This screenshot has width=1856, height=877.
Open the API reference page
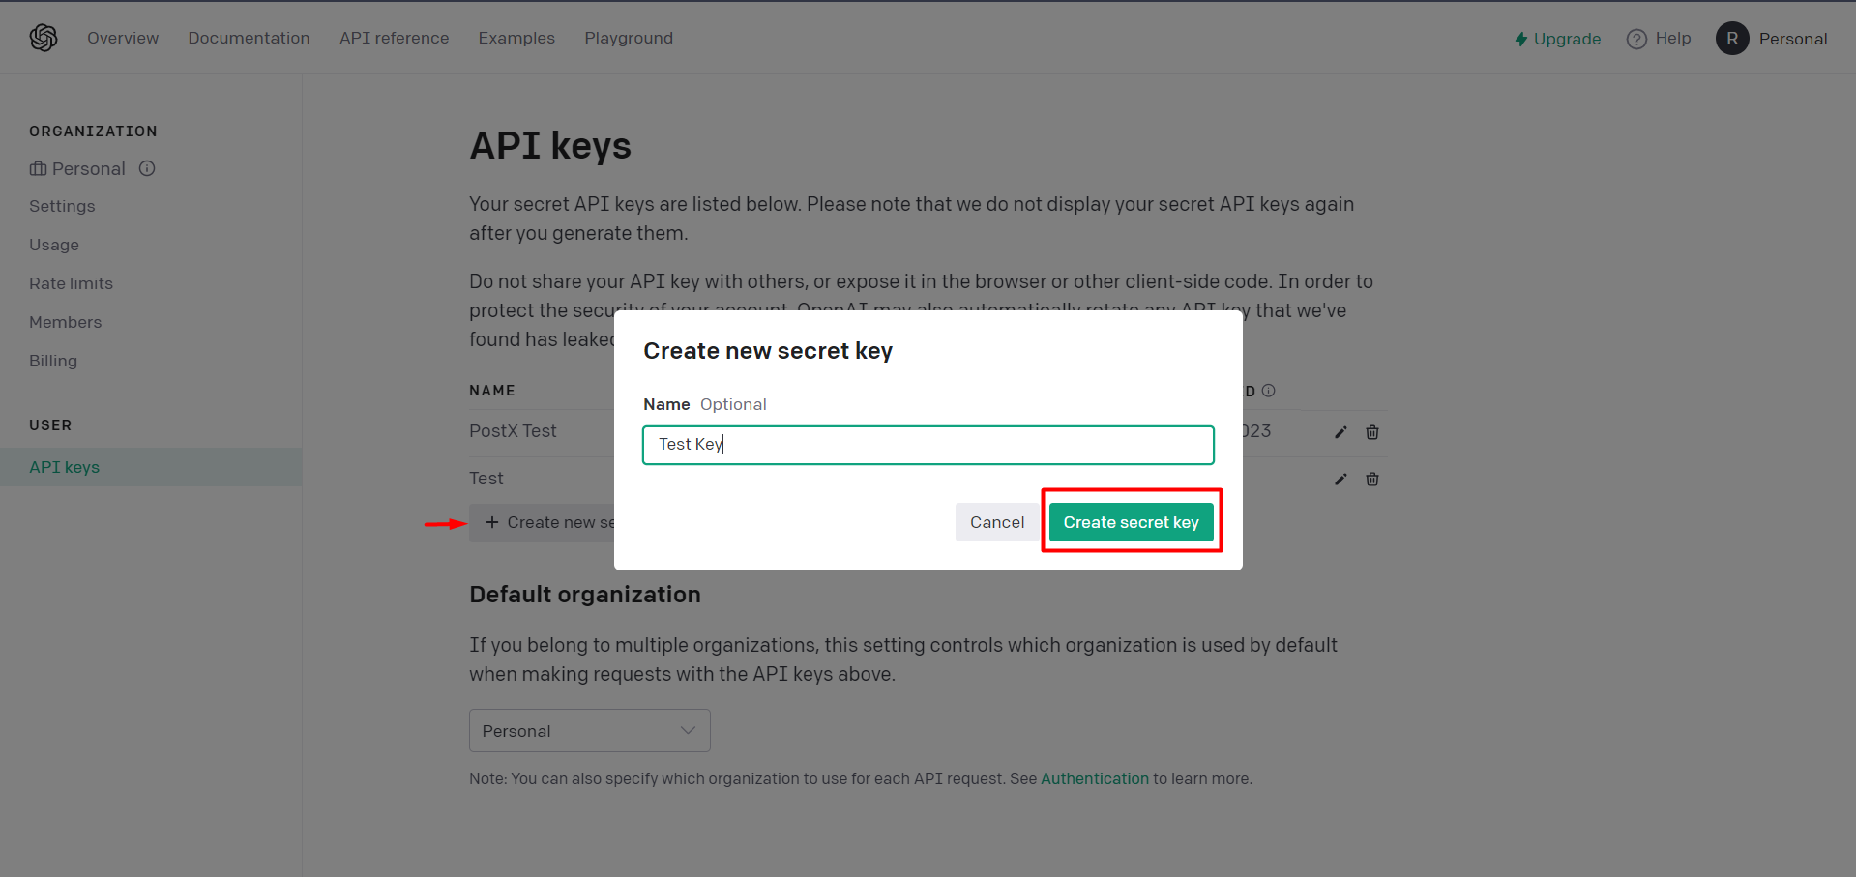pos(394,38)
